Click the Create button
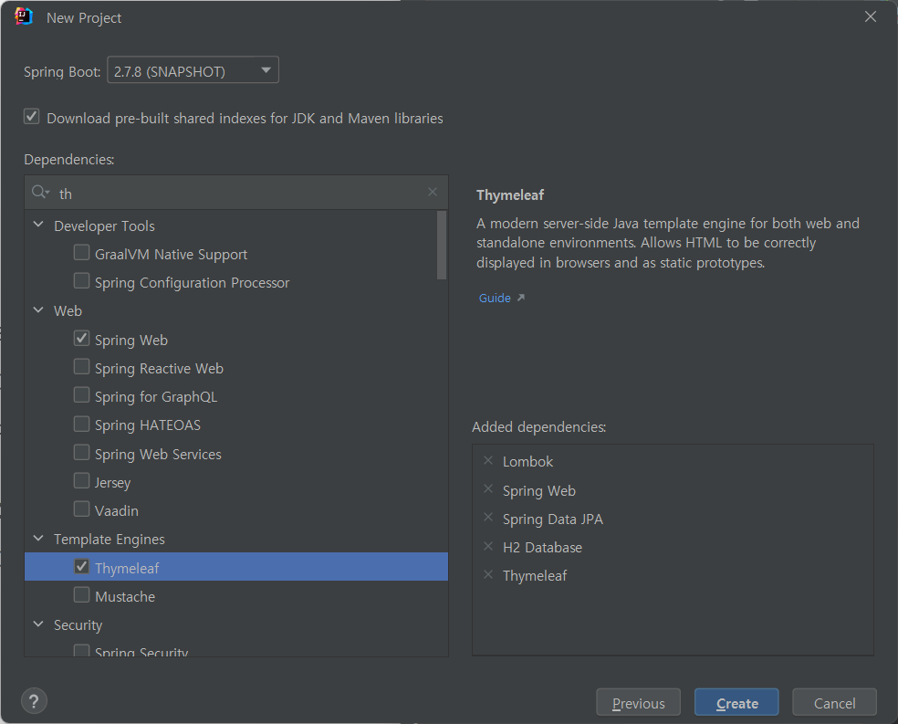The height and width of the screenshot is (724, 898). click(x=736, y=702)
